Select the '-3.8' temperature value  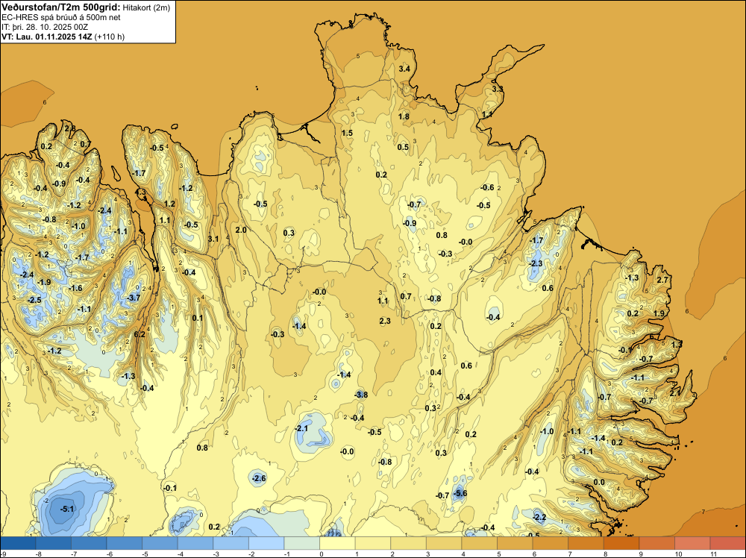[x=361, y=395]
